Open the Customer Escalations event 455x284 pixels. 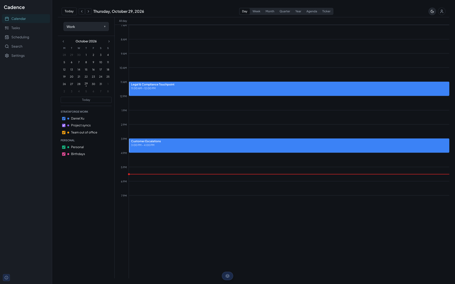289,145
